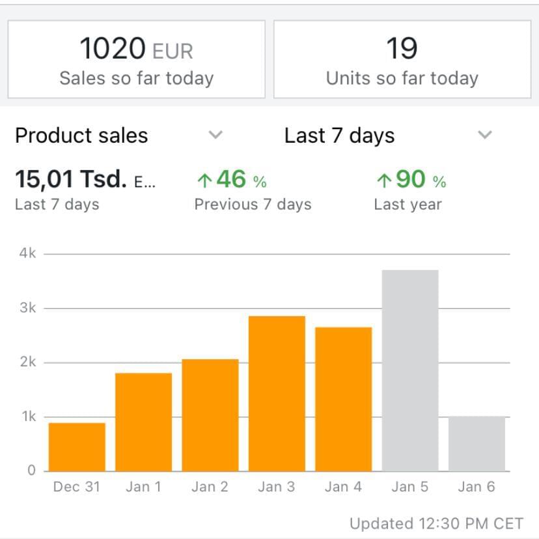Tap the green arrow beside 90%
The height and width of the screenshot is (539, 539).
384,181
